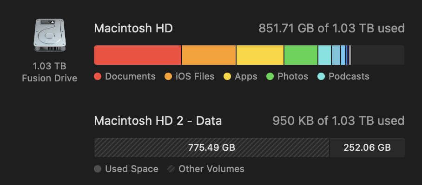Click the 1.03 TB Fusion Drive label
This screenshot has height=185, width=422.
(49, 72)
